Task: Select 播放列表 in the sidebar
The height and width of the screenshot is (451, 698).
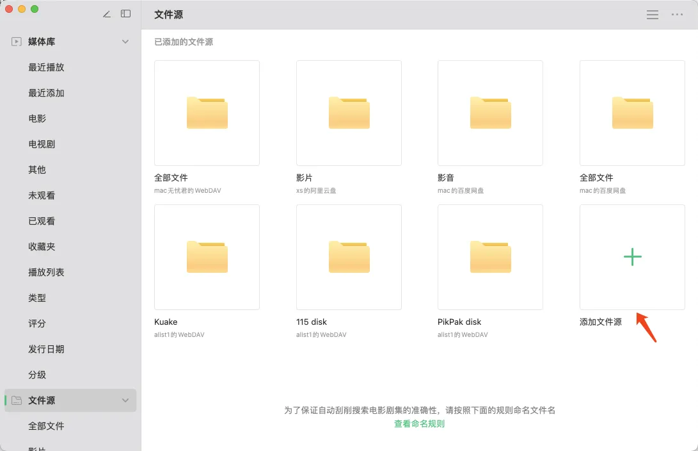Action: pos(46,272)
